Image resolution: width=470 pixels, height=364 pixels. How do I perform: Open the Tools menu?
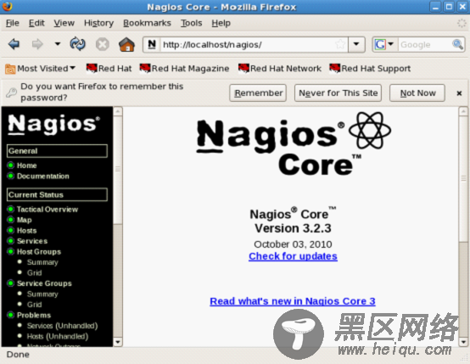click(191, 23)
